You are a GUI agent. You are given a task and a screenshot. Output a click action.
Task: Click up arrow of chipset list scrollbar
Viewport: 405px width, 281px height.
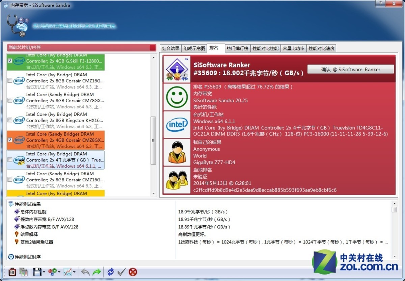[x=153, y=57]
